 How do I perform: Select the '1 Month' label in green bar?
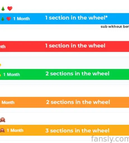(11, 75)
